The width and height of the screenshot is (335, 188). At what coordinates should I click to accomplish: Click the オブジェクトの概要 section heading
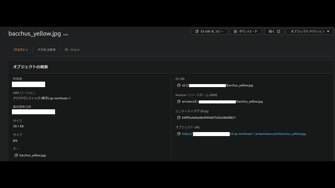point(30,67)
